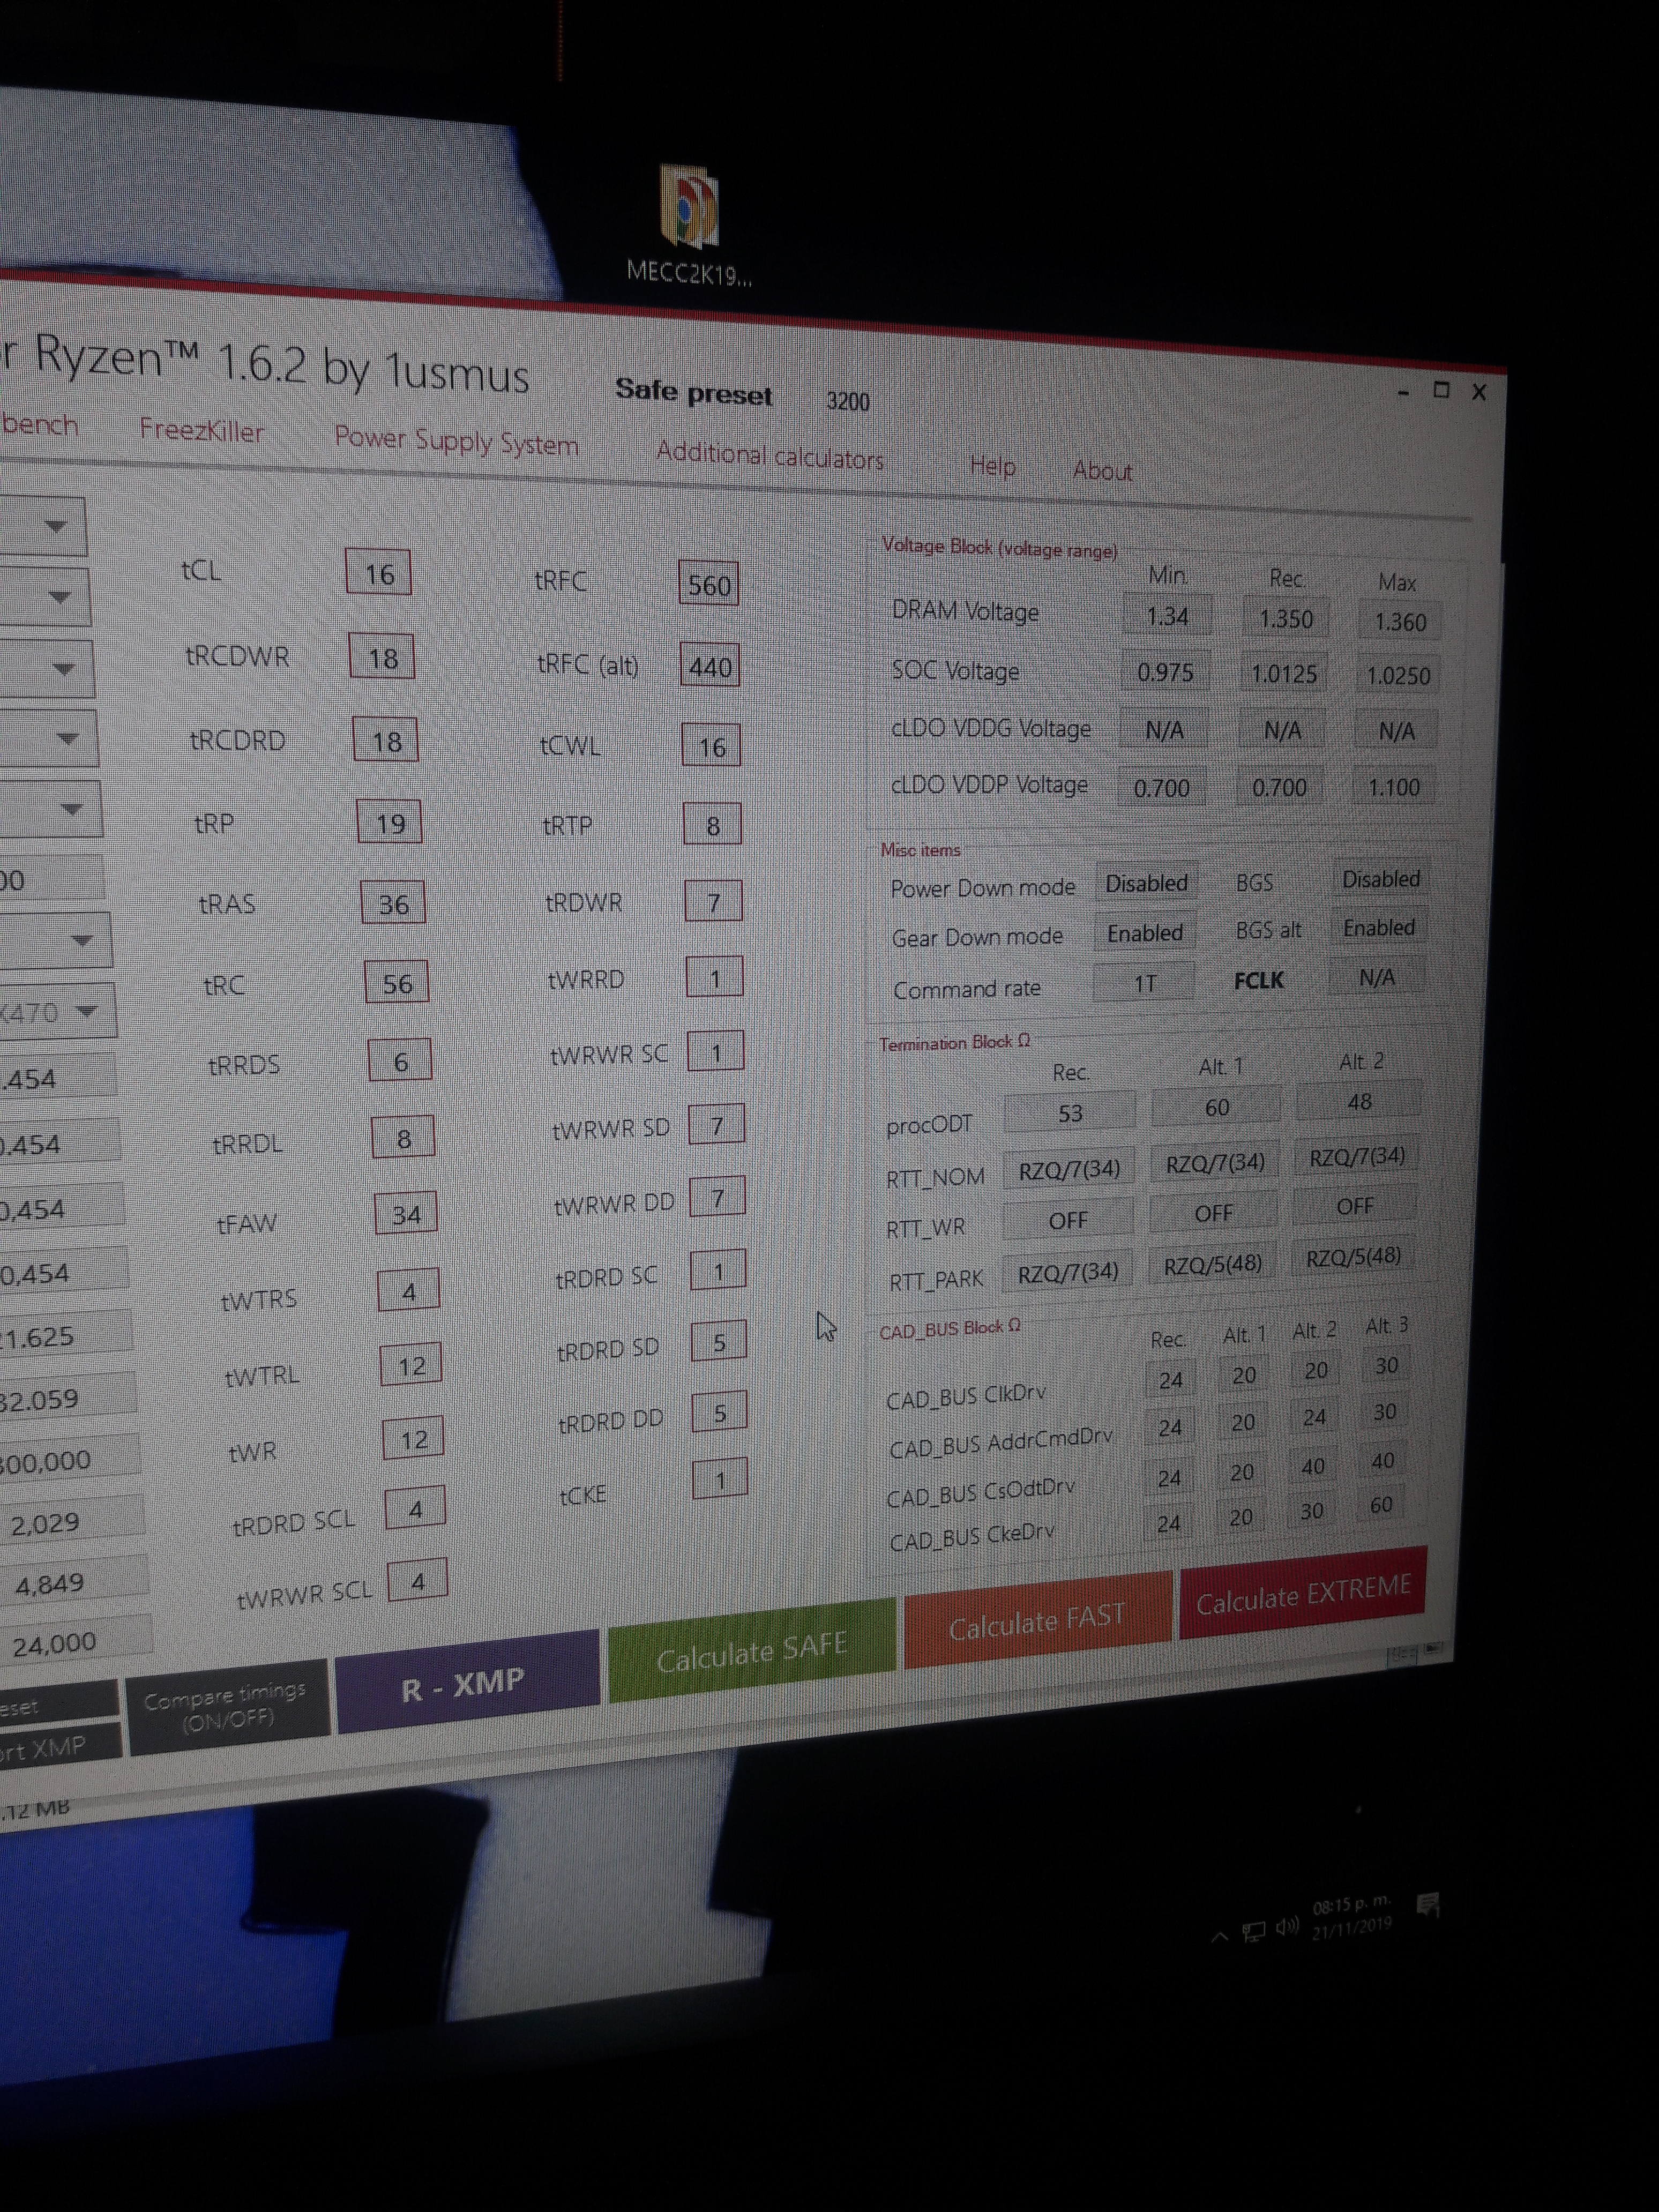
Task: Open the MECC2K19 desktop shortcut icon
Action: pyautogui.click(x=689, y=225)
